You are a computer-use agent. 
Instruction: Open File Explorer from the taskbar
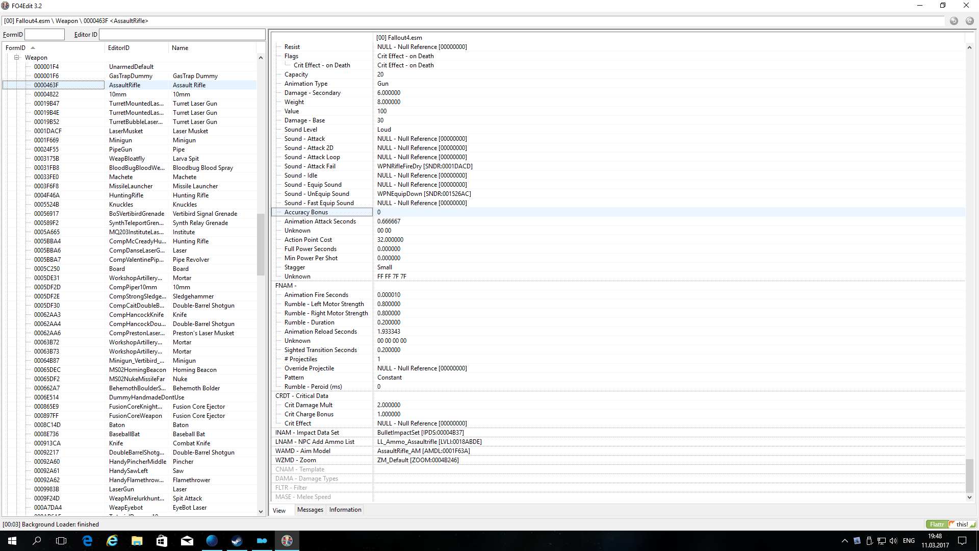pos(137,541)
